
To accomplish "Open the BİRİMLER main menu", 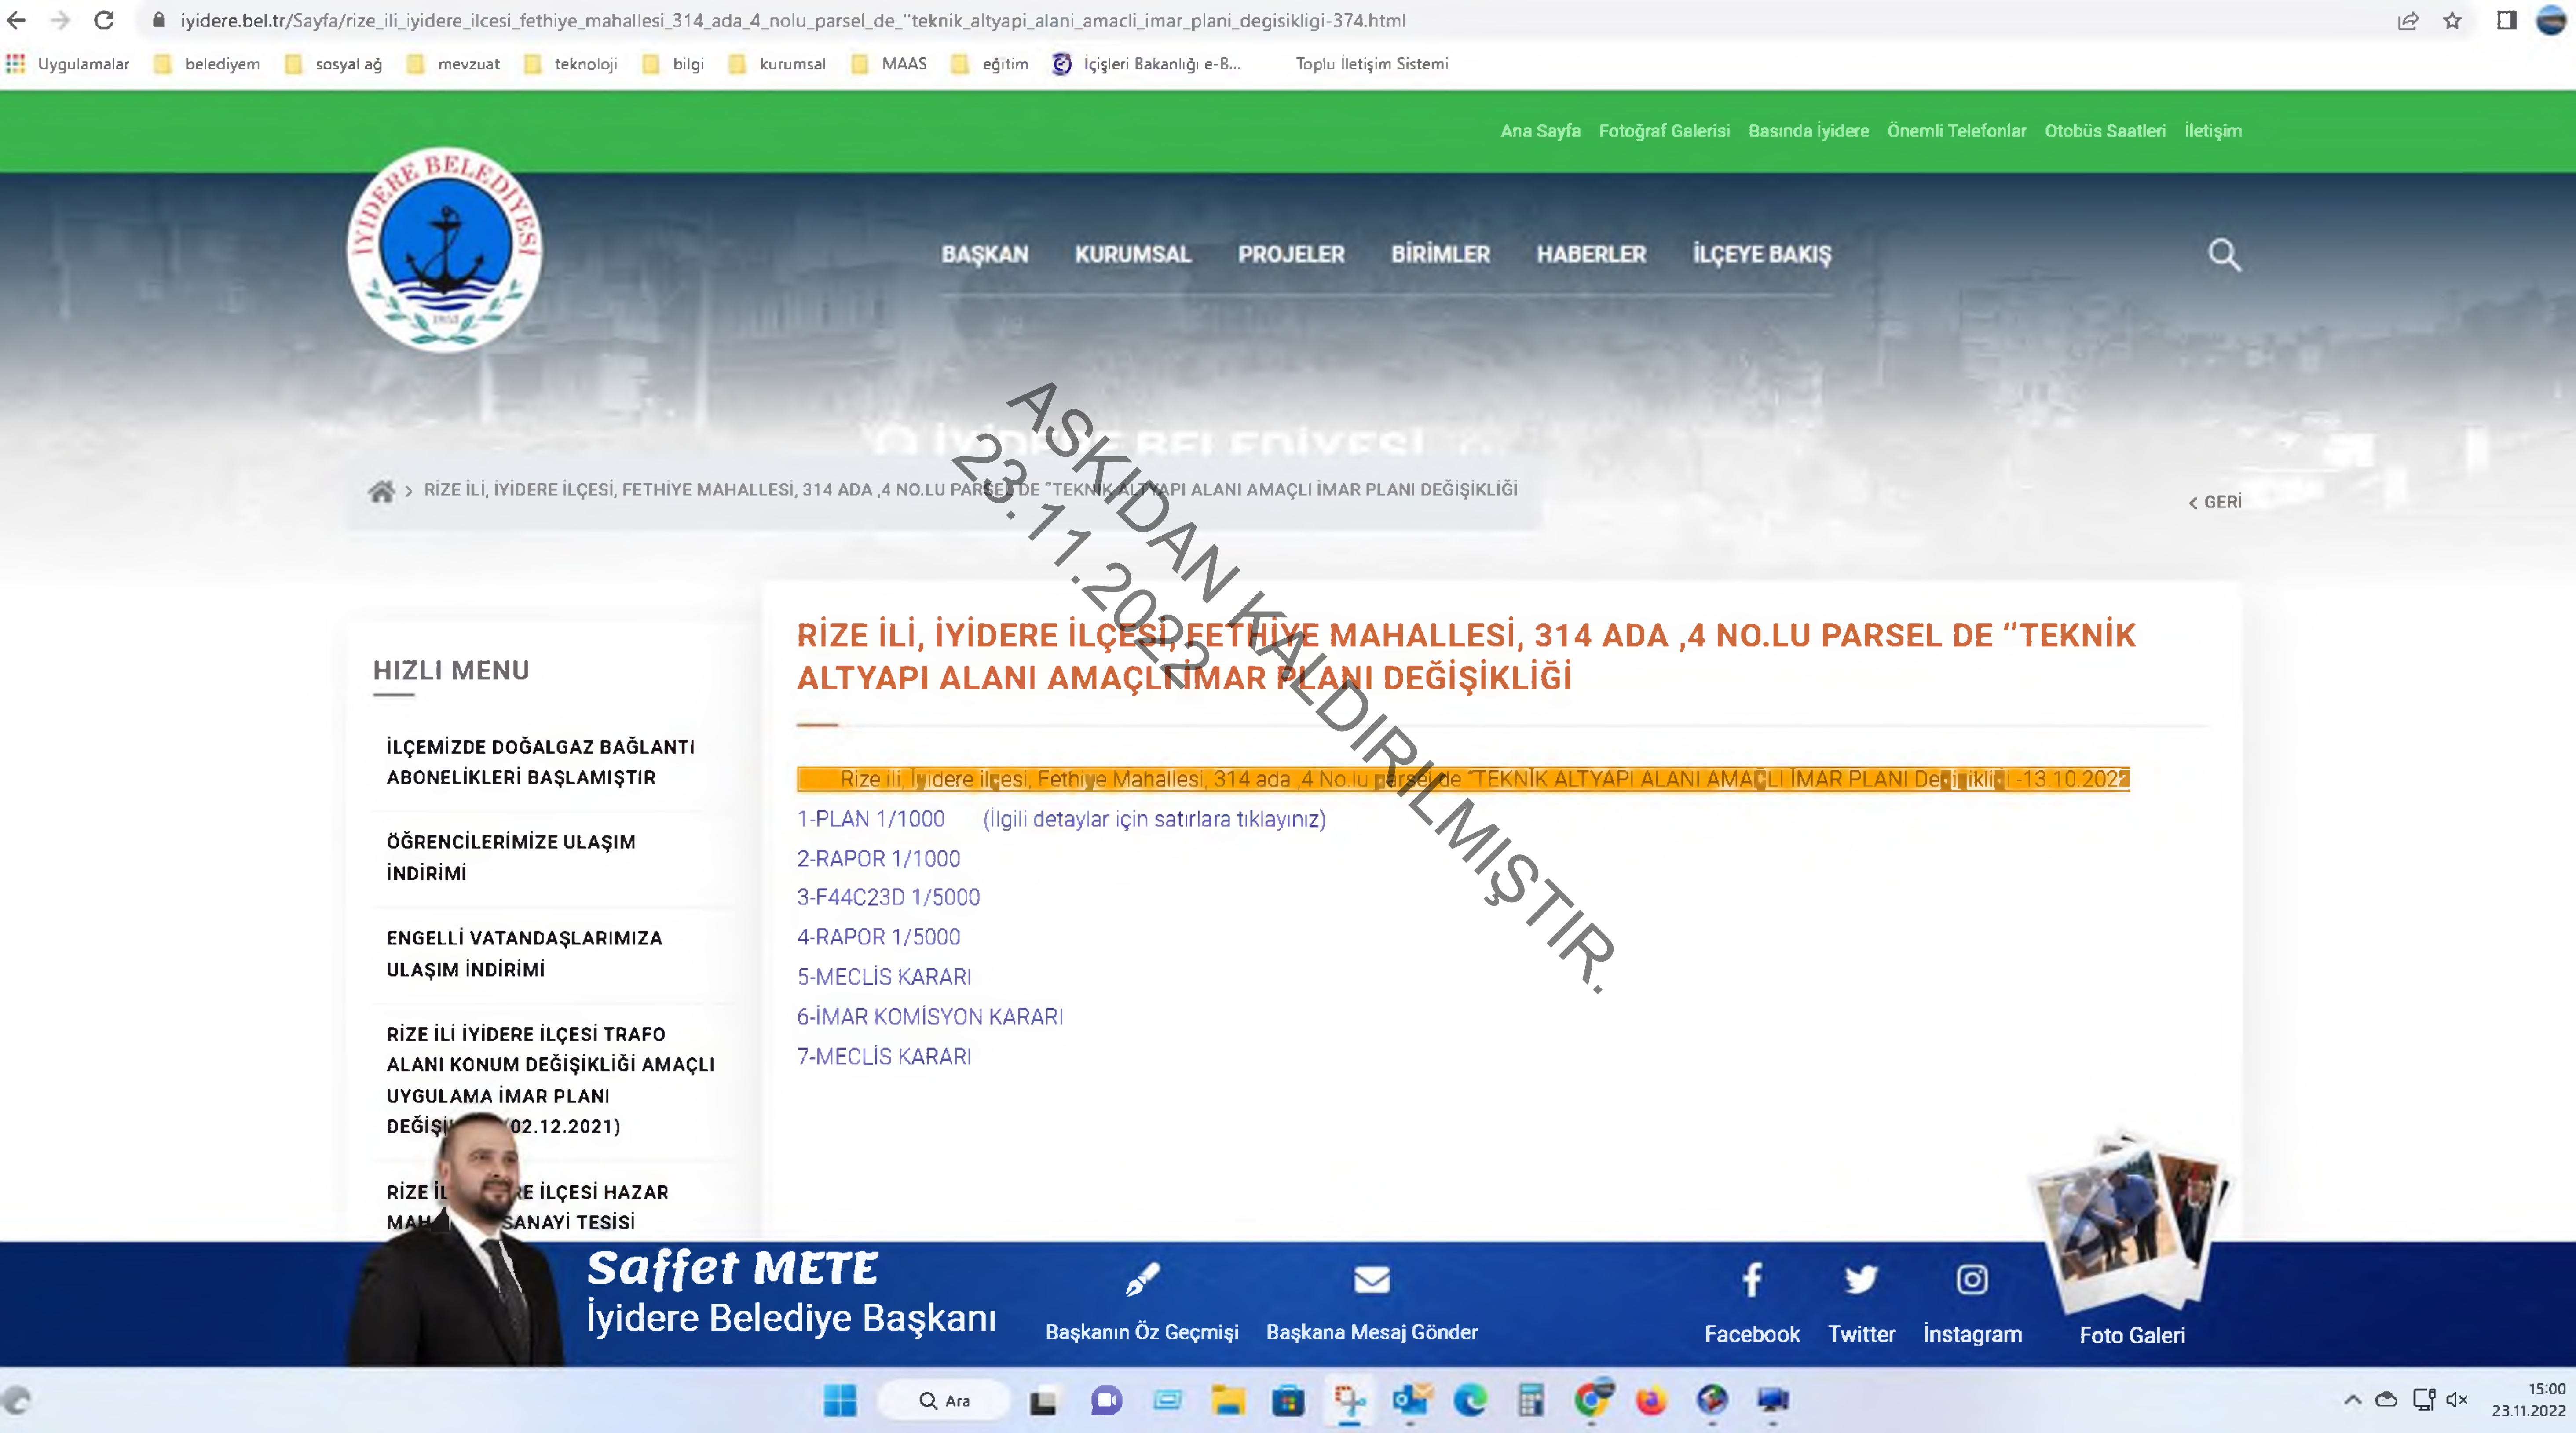I will pyautogui.click(x=1440, y=255).
